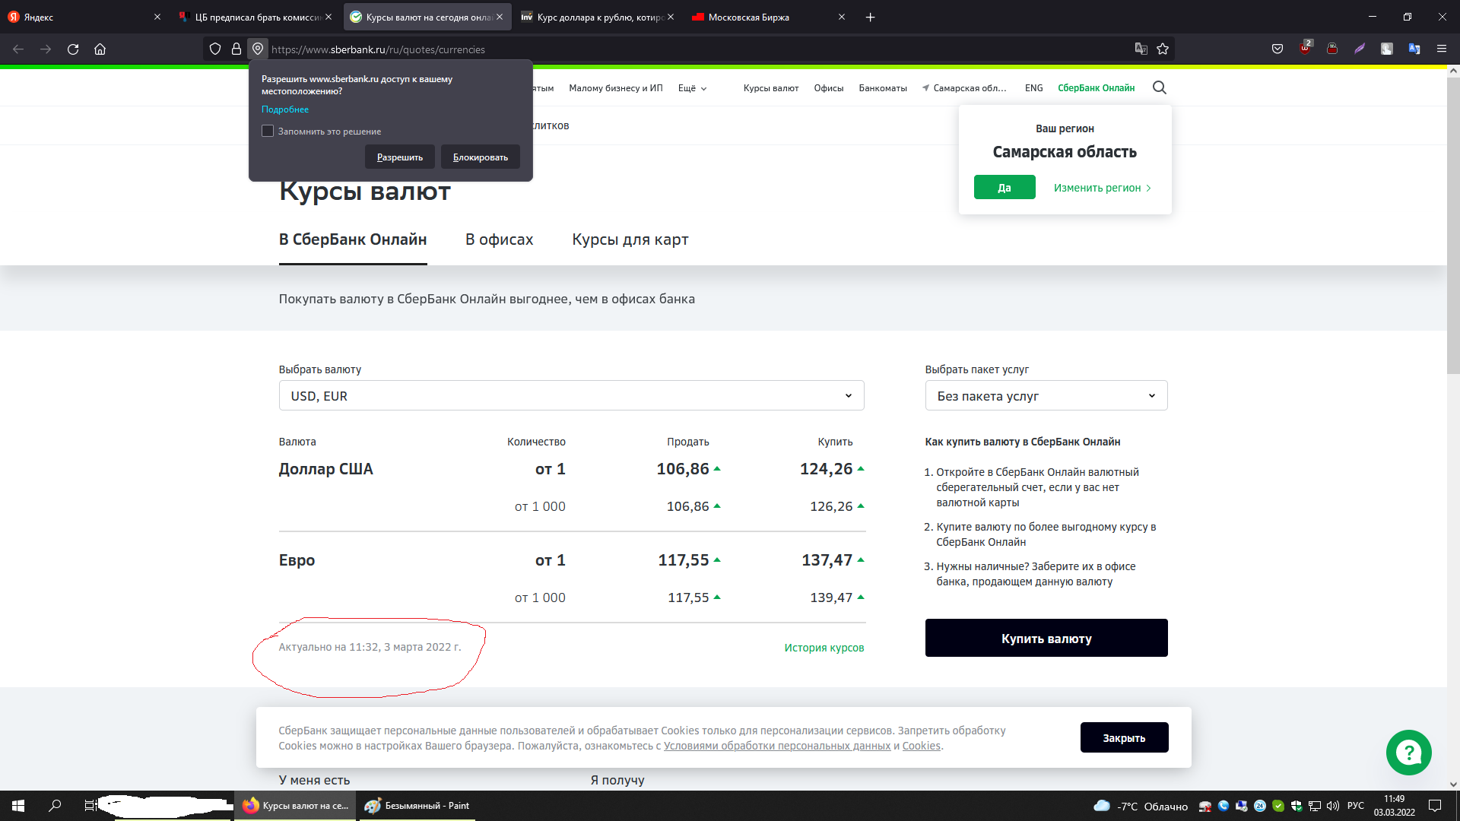Image resolution: width=1460 pixels, height=821 pixels.
Task: Click the location permission icon in address bar
Action: point(258,49)
